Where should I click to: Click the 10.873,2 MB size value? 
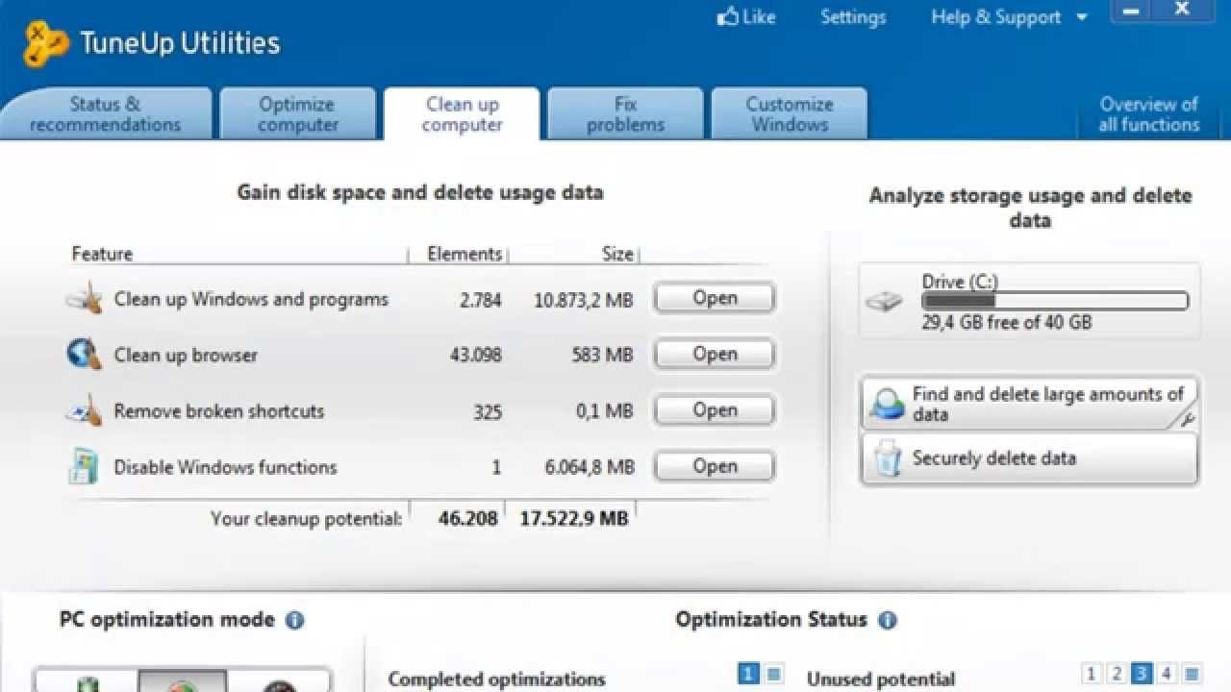pyautogui.click(x=584, y=300)
